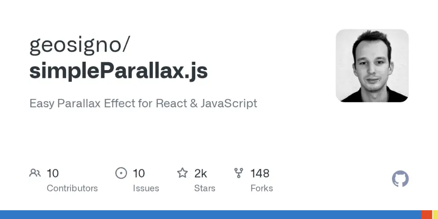Click the Issues circle-dot icon
This screenshot has height=219, width=438.
point(121,173)
